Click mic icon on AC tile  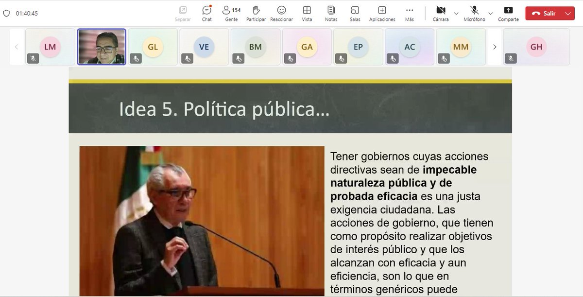click(x=393, y=58)
